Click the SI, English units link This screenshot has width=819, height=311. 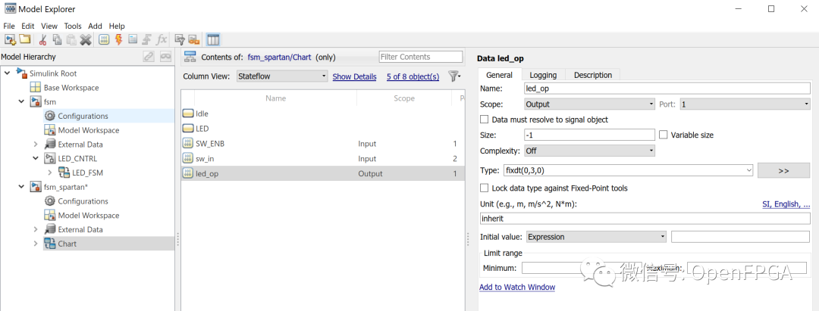click(786, 204)
